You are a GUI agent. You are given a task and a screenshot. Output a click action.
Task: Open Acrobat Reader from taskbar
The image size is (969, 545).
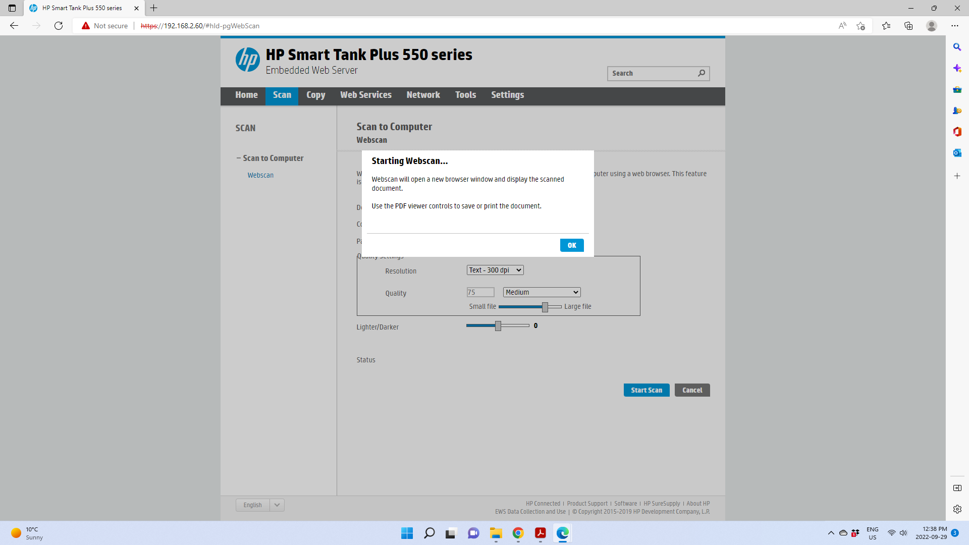click(x=540, y=533)
